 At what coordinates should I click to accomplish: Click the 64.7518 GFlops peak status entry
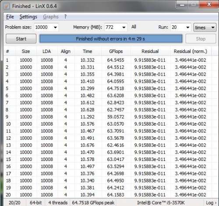coord(93,203)
